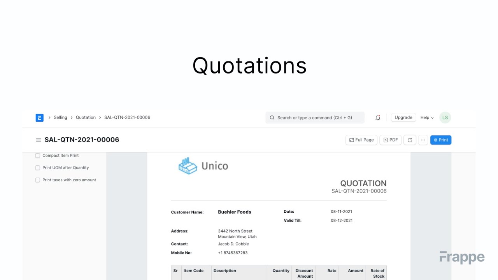The height and width of the screenshot is (280, 498).
Task: Select contact Jacob D. Cobble
Action: point(233,244)
